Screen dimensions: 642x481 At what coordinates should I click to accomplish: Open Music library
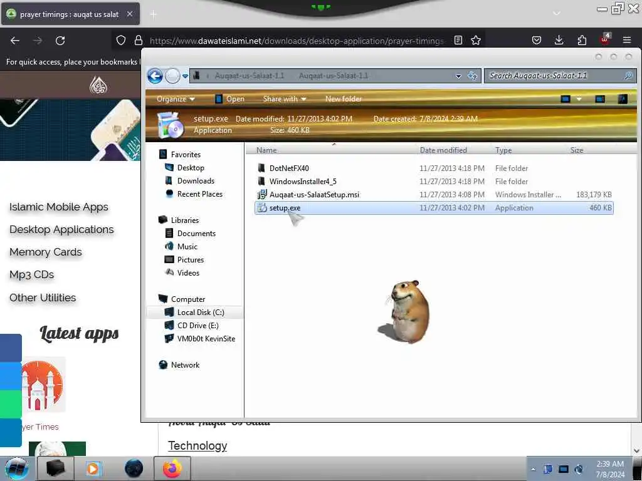tap(187, 246)
